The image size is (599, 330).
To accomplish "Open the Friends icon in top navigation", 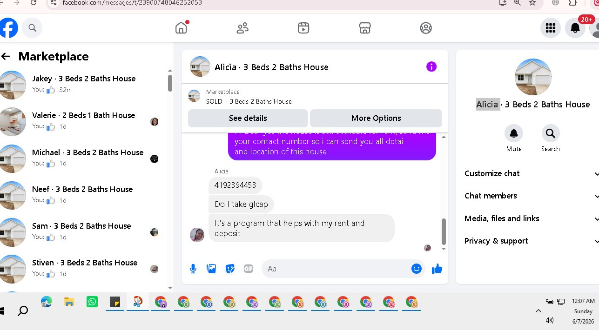I will coord(242,28).
